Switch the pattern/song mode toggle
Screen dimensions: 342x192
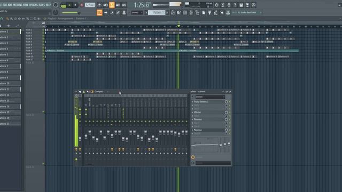click(x=64, y=5)
